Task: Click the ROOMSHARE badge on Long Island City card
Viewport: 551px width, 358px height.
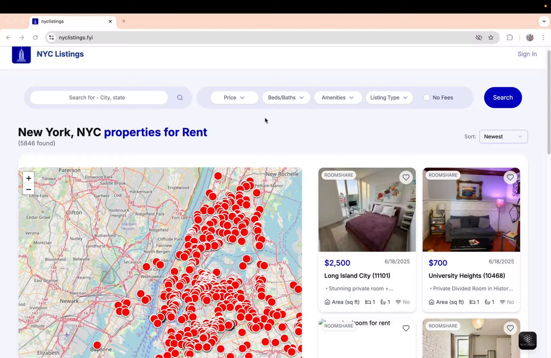Action: (339, 175)
